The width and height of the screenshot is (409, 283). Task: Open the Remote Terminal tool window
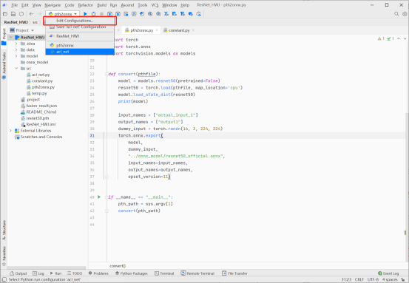[197, 273]
